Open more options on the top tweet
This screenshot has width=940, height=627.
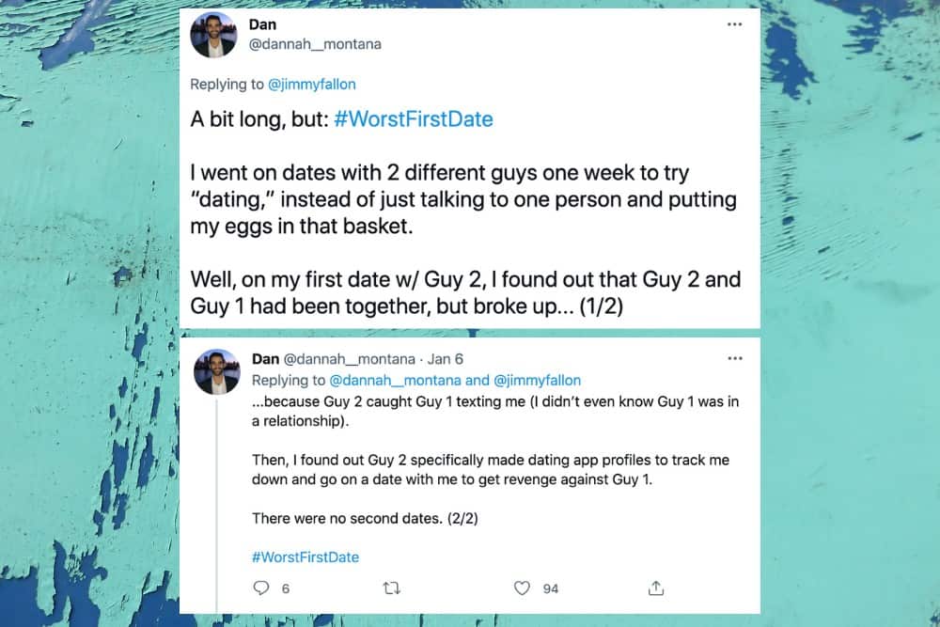point(734,24)
